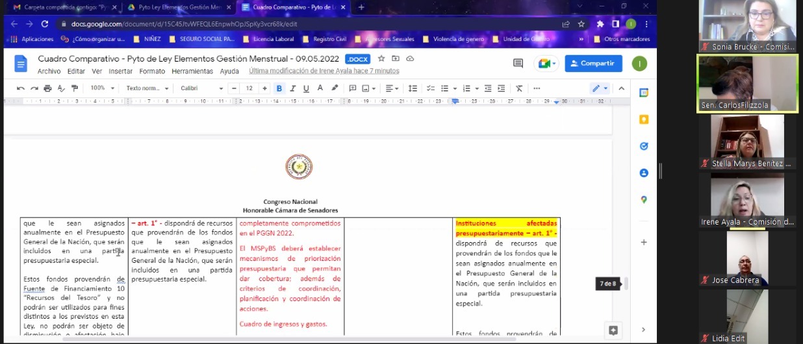
Task: Click the Undo icon in Docs toolbar
Action: click(x=21, y=88)
